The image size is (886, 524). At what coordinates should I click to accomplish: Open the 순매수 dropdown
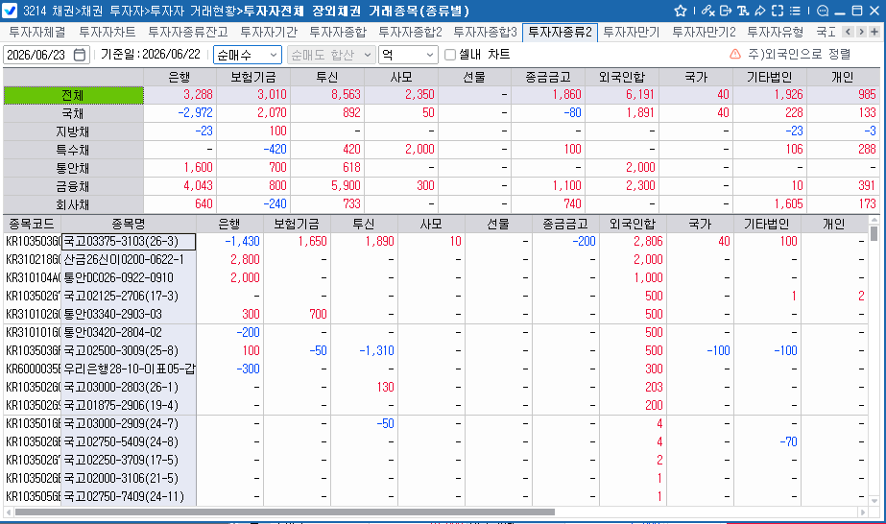(x=247, y=55)
